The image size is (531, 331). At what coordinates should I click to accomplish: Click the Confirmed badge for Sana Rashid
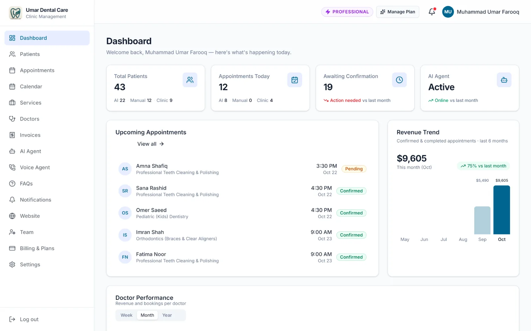[x=351, y=191]
